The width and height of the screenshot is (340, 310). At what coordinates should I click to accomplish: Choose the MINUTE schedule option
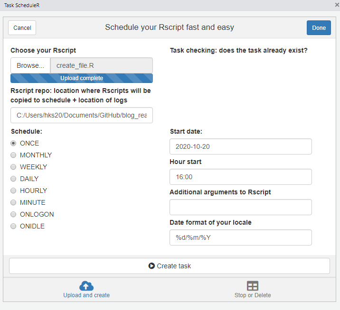pyautogui.click(x=14, y=202)
